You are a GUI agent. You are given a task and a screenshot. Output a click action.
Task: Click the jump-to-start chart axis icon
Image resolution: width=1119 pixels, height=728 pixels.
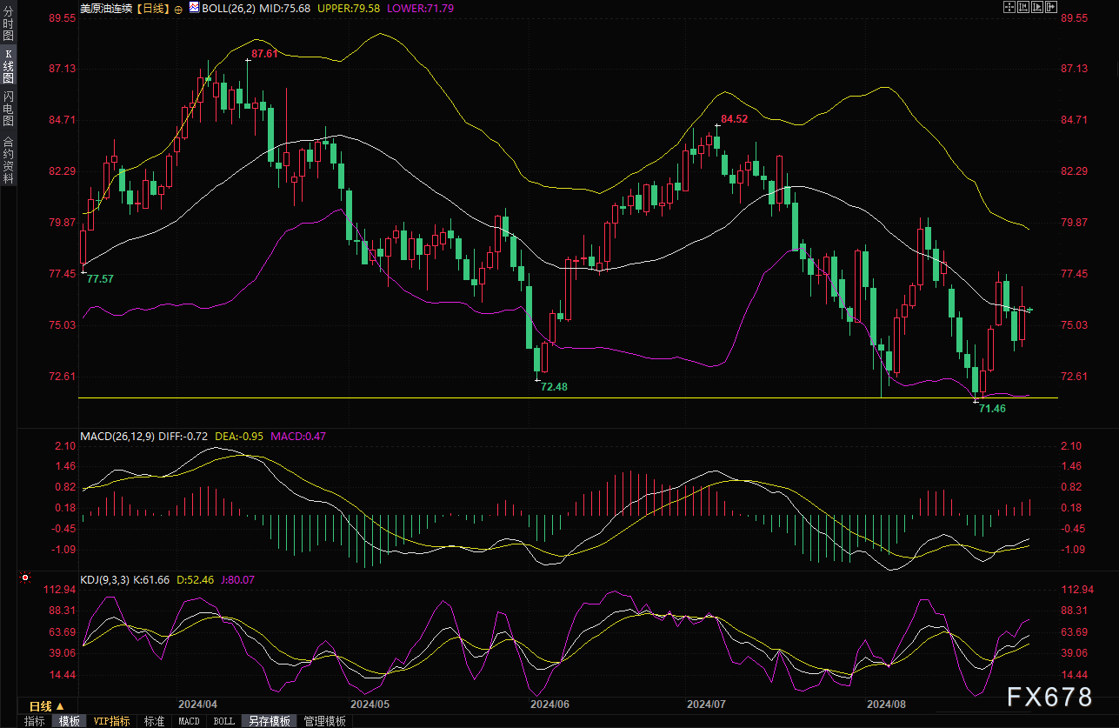point(1022,7)
